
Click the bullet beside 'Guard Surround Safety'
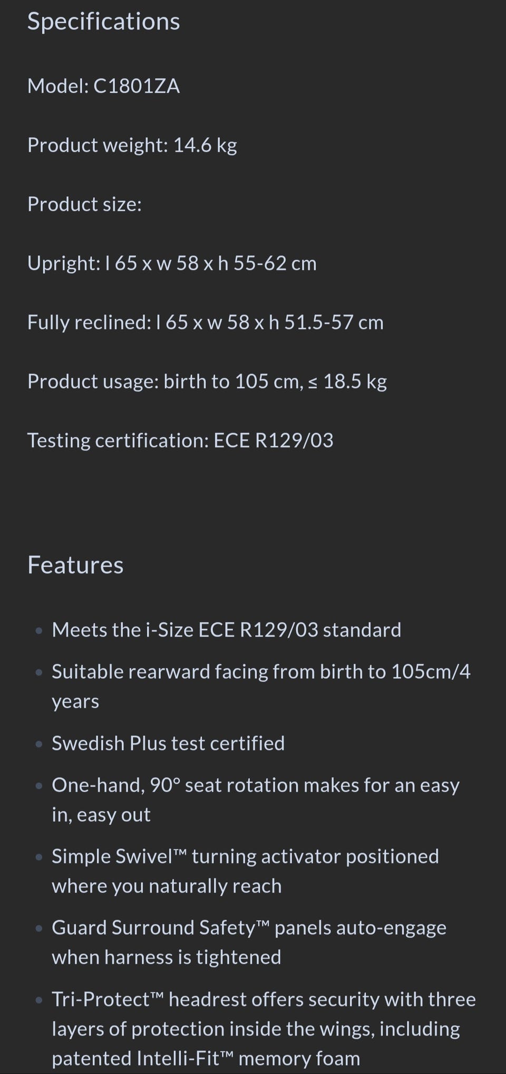coord(38,928)
